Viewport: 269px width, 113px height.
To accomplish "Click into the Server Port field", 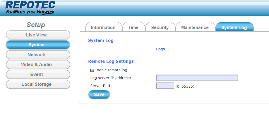I will pyautogui.click(x=165, y=86).
